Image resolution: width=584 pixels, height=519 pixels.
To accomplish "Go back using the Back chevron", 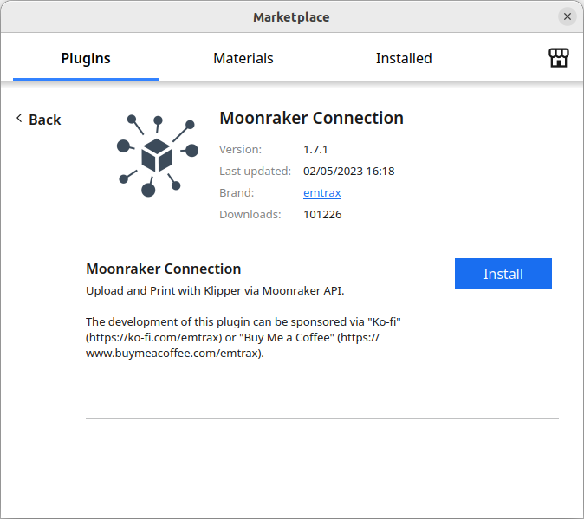I will (19, 119).
